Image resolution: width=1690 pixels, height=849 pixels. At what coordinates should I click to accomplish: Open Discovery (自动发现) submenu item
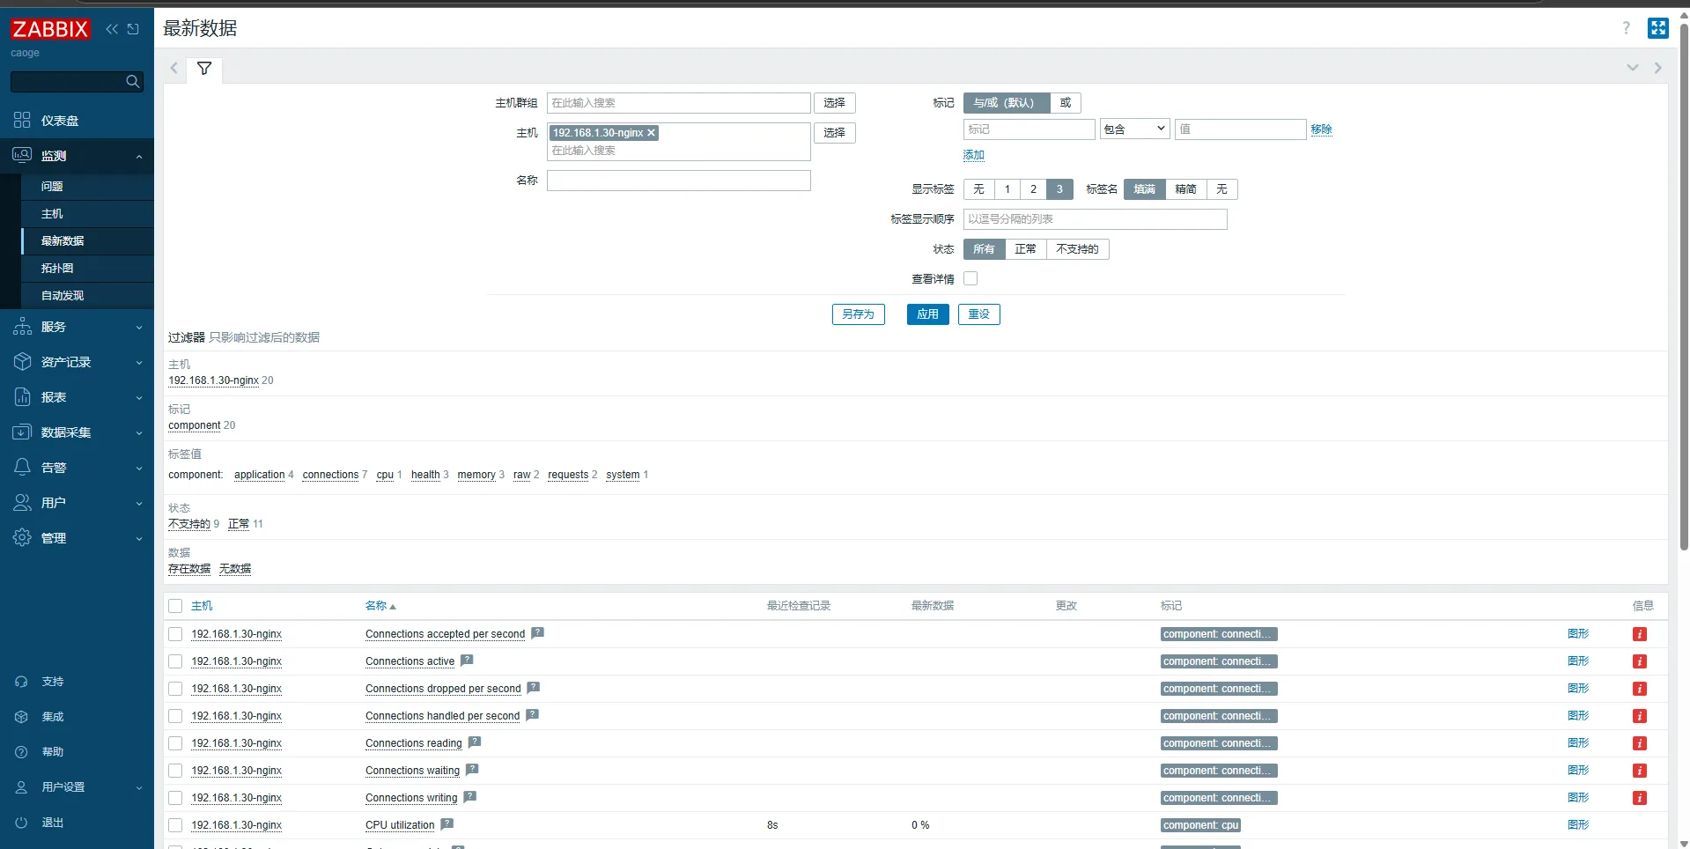pos(87,296)
